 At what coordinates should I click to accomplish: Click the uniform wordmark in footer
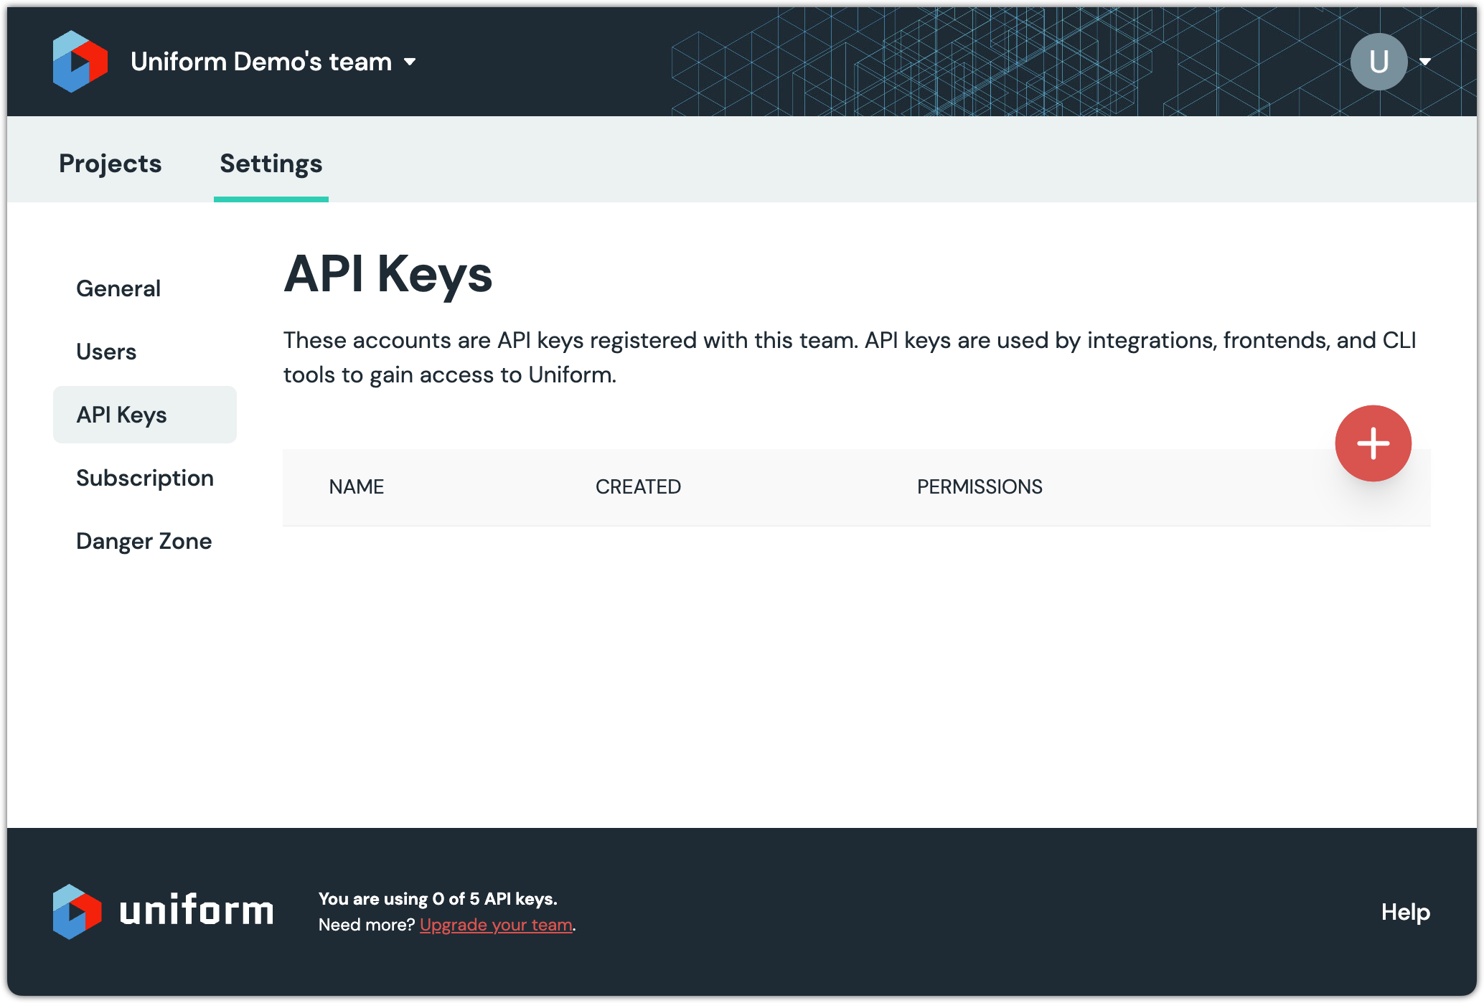[x=197, y=911]
